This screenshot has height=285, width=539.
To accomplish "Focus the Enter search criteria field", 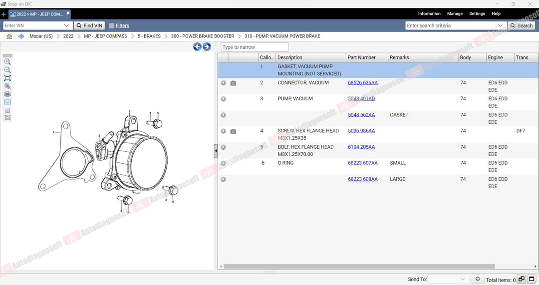I will pos(451,25).
